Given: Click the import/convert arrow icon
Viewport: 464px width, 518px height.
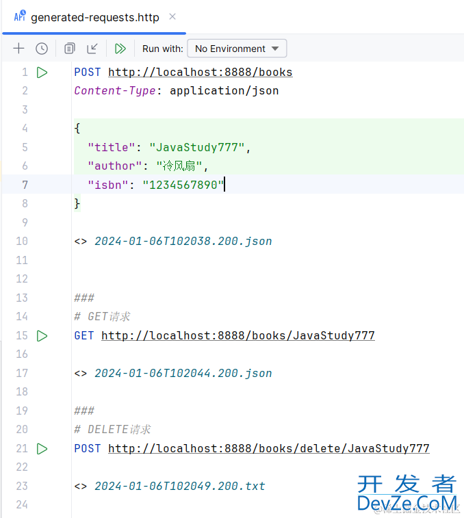Looking at the screenshot, I should (92, 48).
